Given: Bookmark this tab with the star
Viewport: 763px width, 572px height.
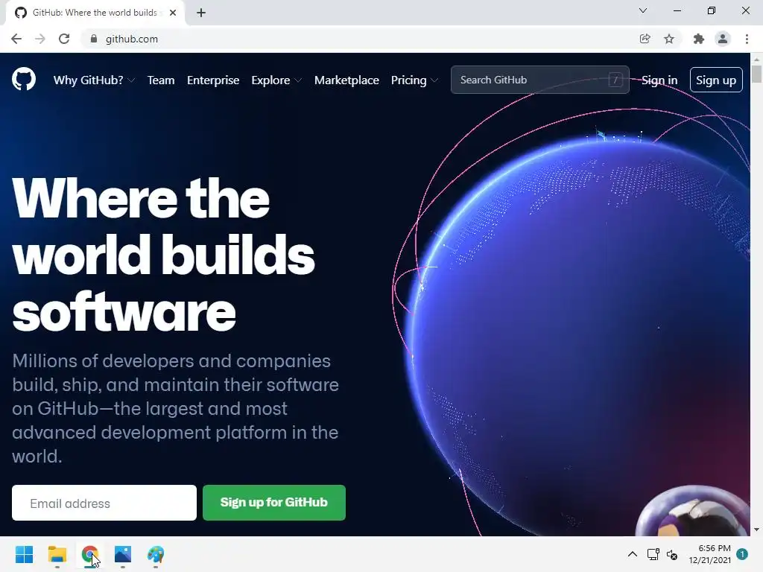Looking at the screenshot, I should click(669, 39).
